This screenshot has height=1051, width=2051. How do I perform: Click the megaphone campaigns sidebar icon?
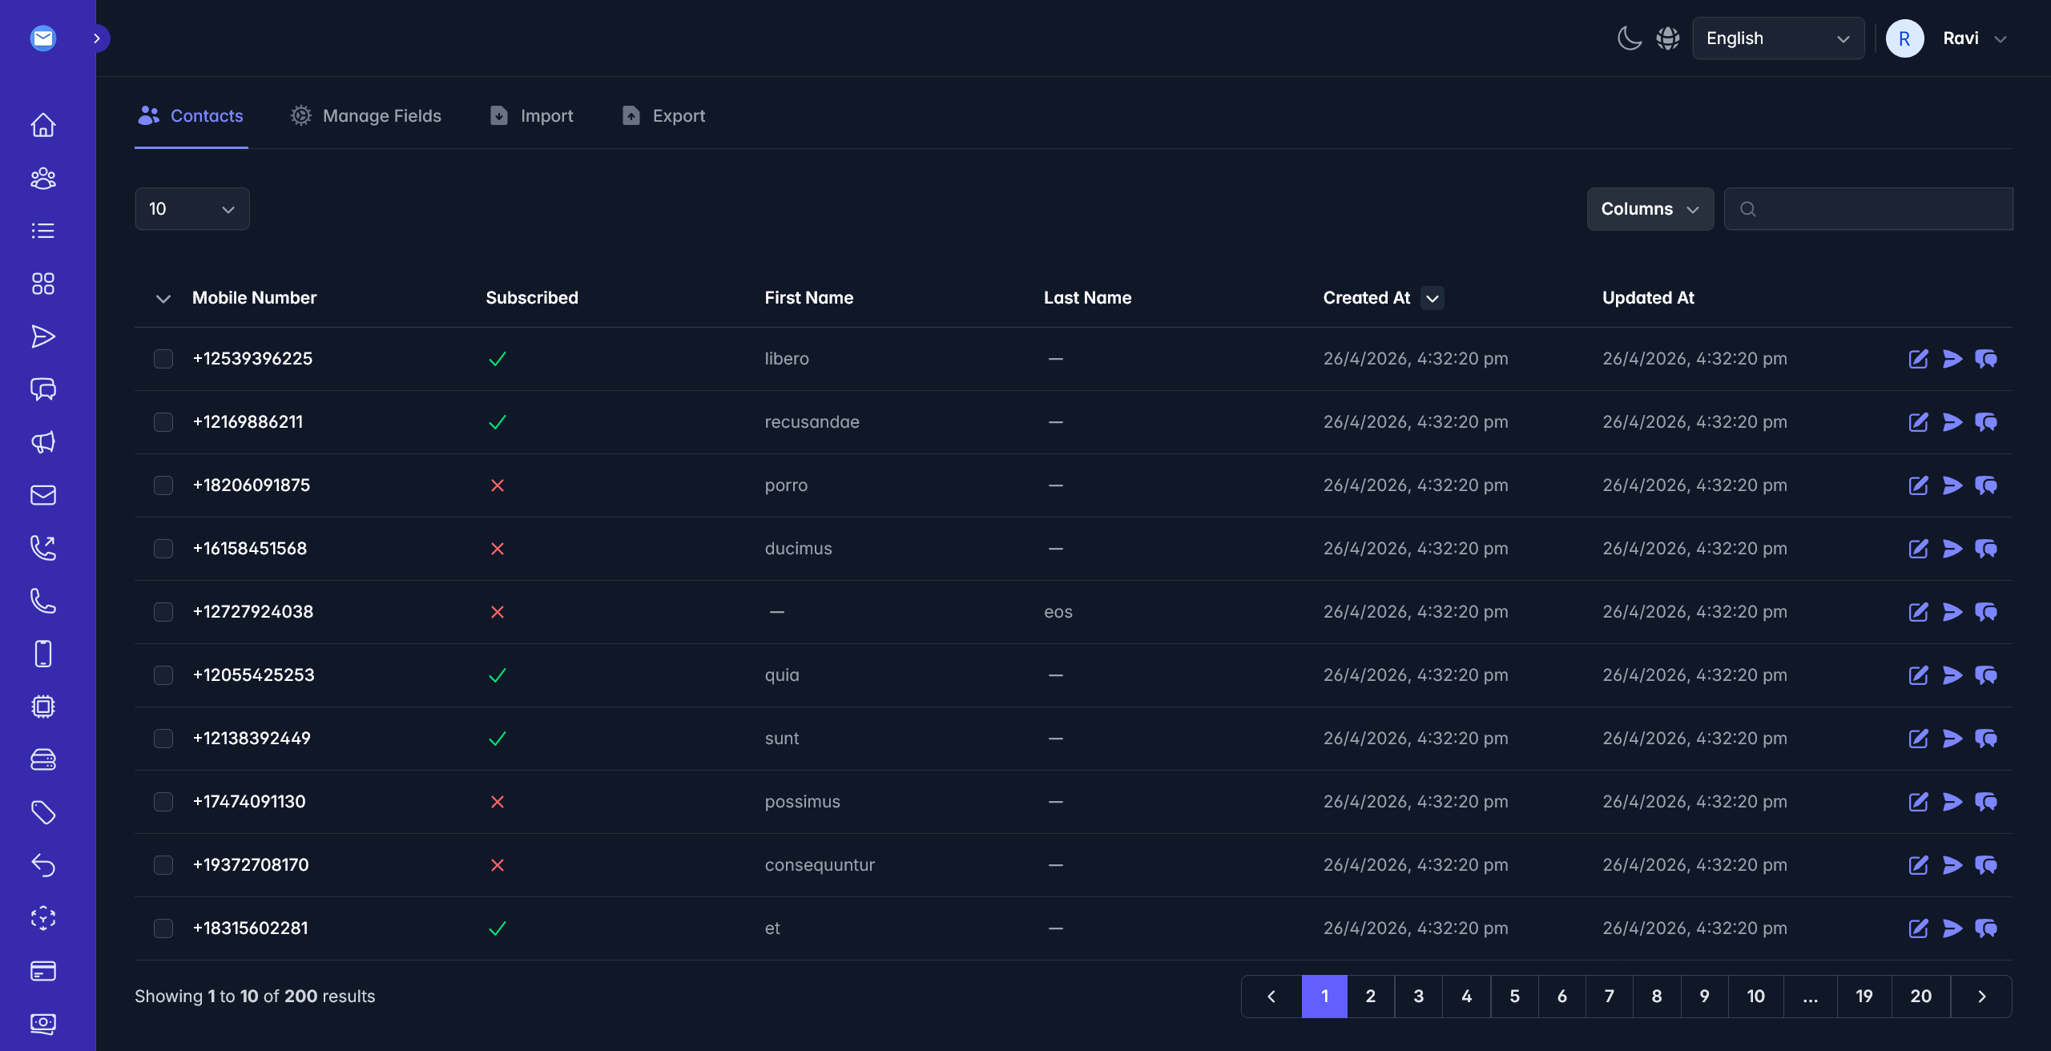pos(43,442)
